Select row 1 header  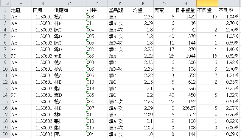pos(5,10)
